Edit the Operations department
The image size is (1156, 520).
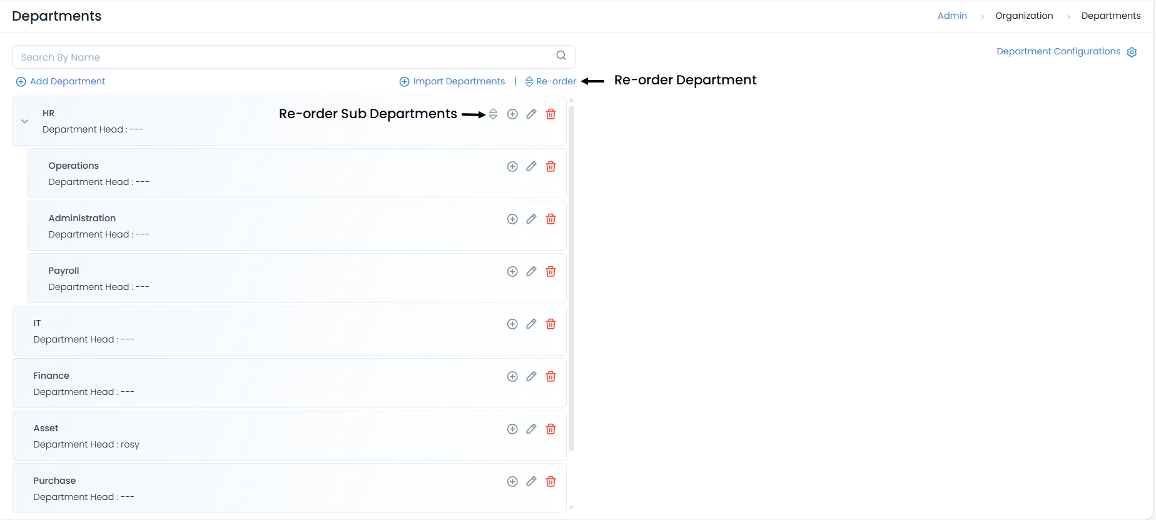tap(531, 166)
